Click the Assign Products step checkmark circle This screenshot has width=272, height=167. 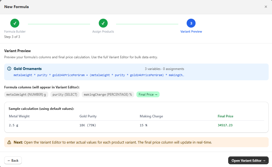tap(103, 23)
